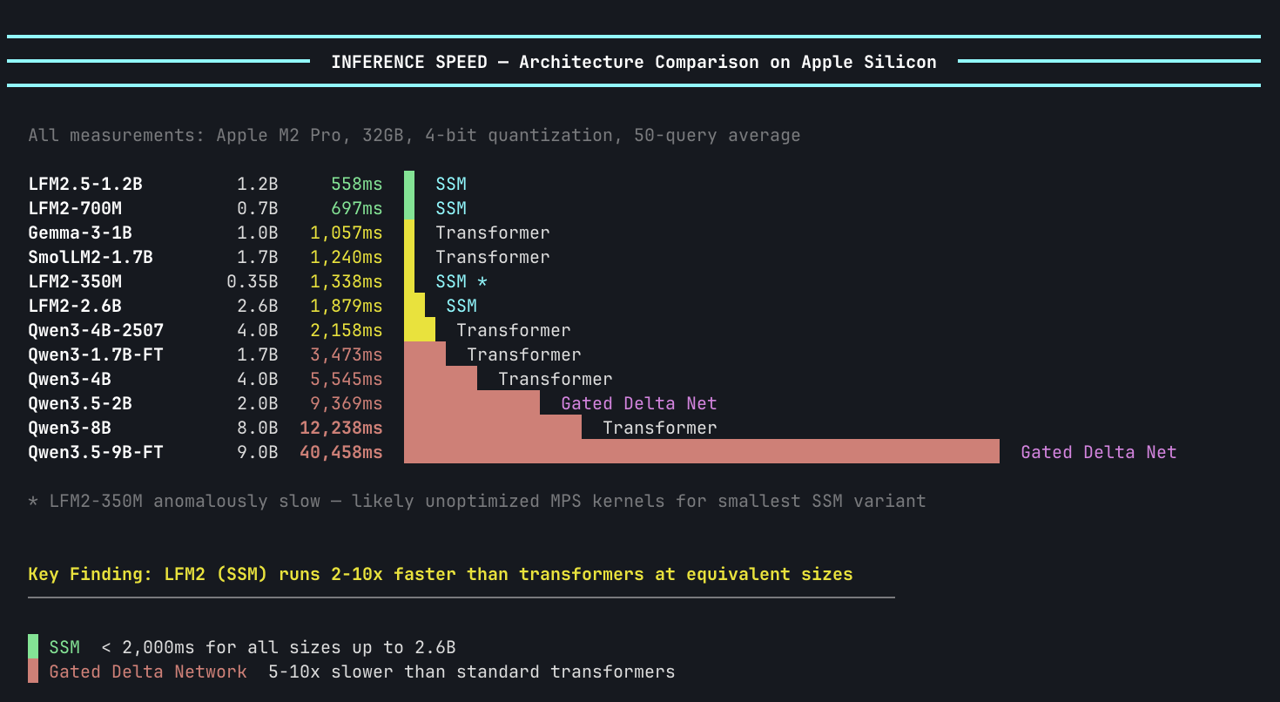Click the 0.35B parameter size
This screenshot has height=702, width=1280.
pos(253,281)
